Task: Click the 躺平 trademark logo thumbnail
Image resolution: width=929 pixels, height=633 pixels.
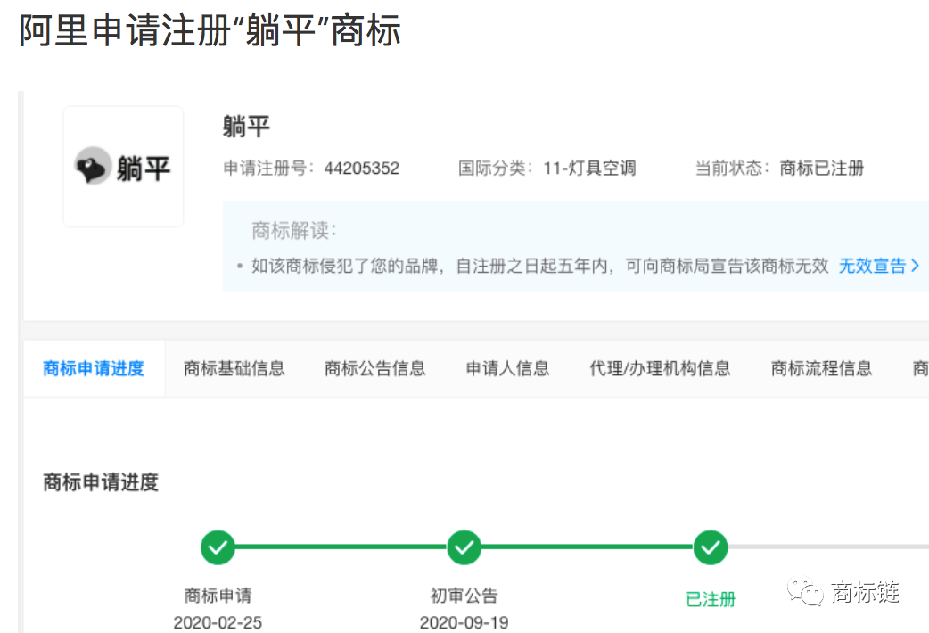Action: [123, 167]
